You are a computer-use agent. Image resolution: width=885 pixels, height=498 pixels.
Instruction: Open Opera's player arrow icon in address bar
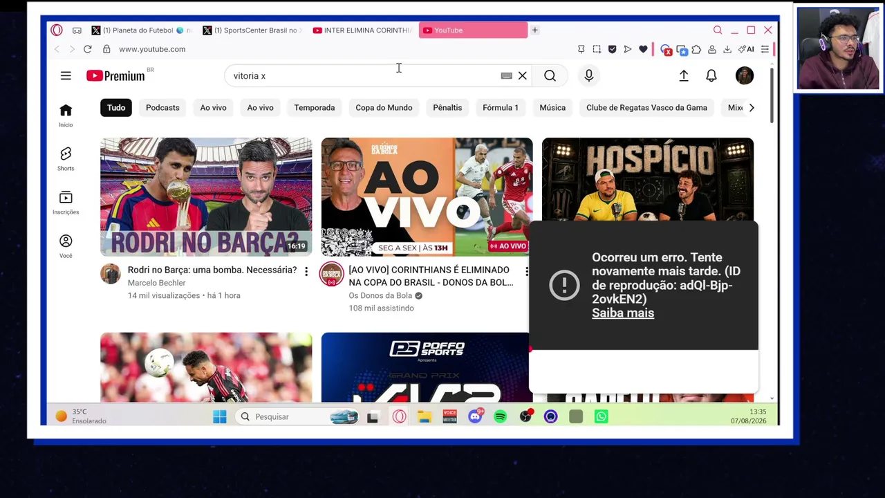coord(628,49)
